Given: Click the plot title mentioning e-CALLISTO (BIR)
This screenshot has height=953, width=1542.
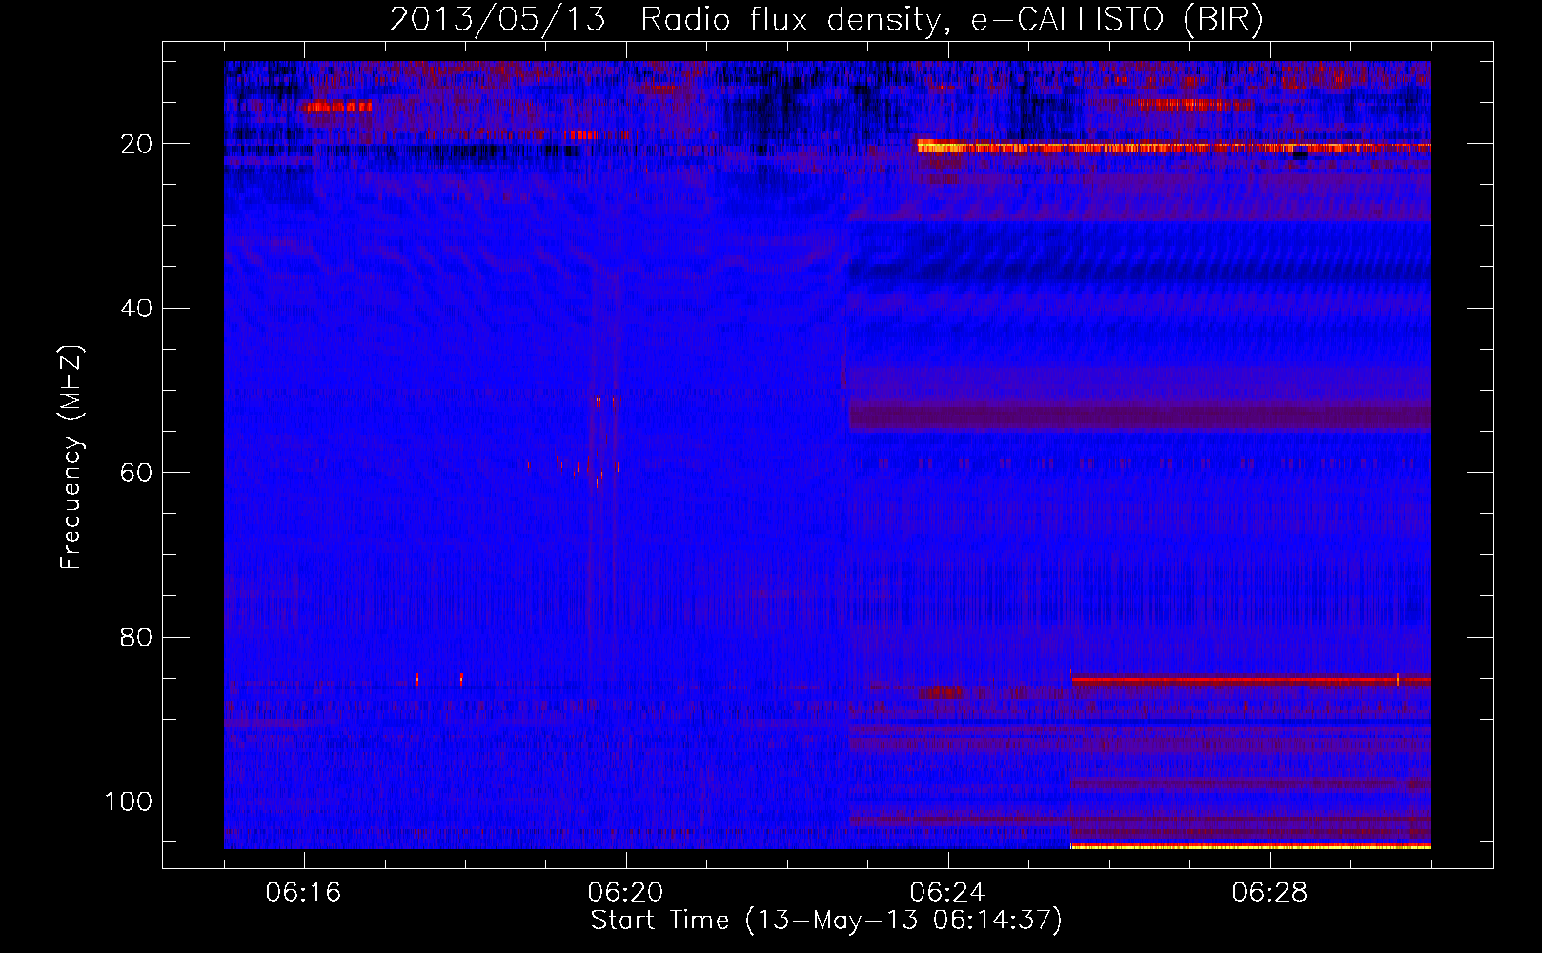Looking at the screenshot, I should point(826,19).
